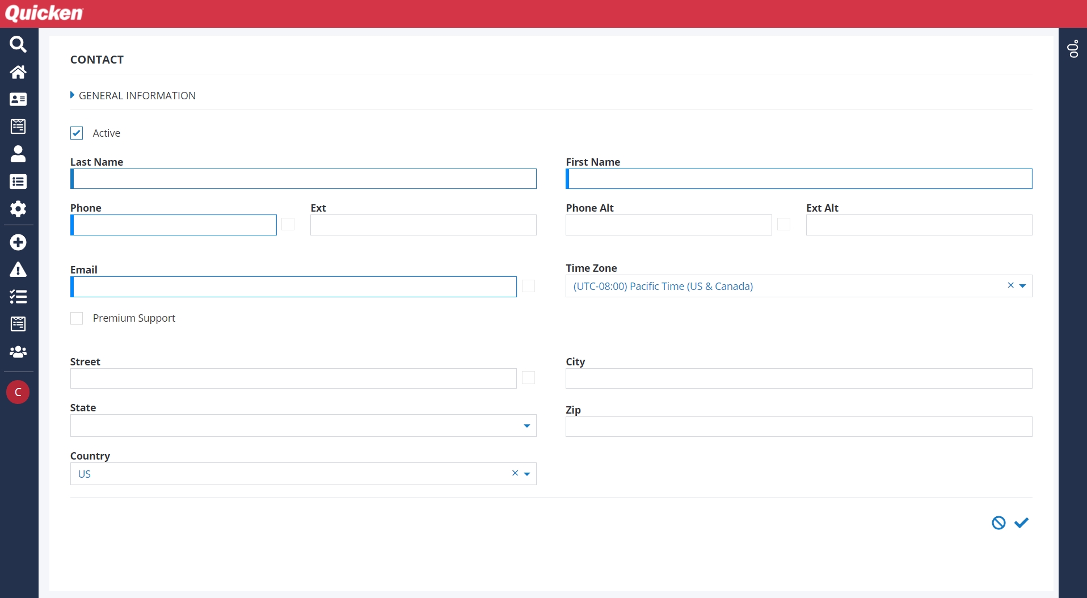Enable the Premium Support checkbox
The height and width of the screenshot is (598, 1087).
tap(77, 318)
